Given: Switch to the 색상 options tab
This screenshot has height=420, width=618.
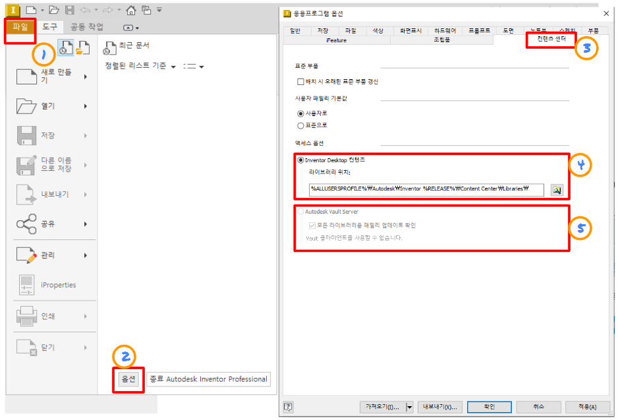Looking at the screenshot, I should click(x=378, y=31).
